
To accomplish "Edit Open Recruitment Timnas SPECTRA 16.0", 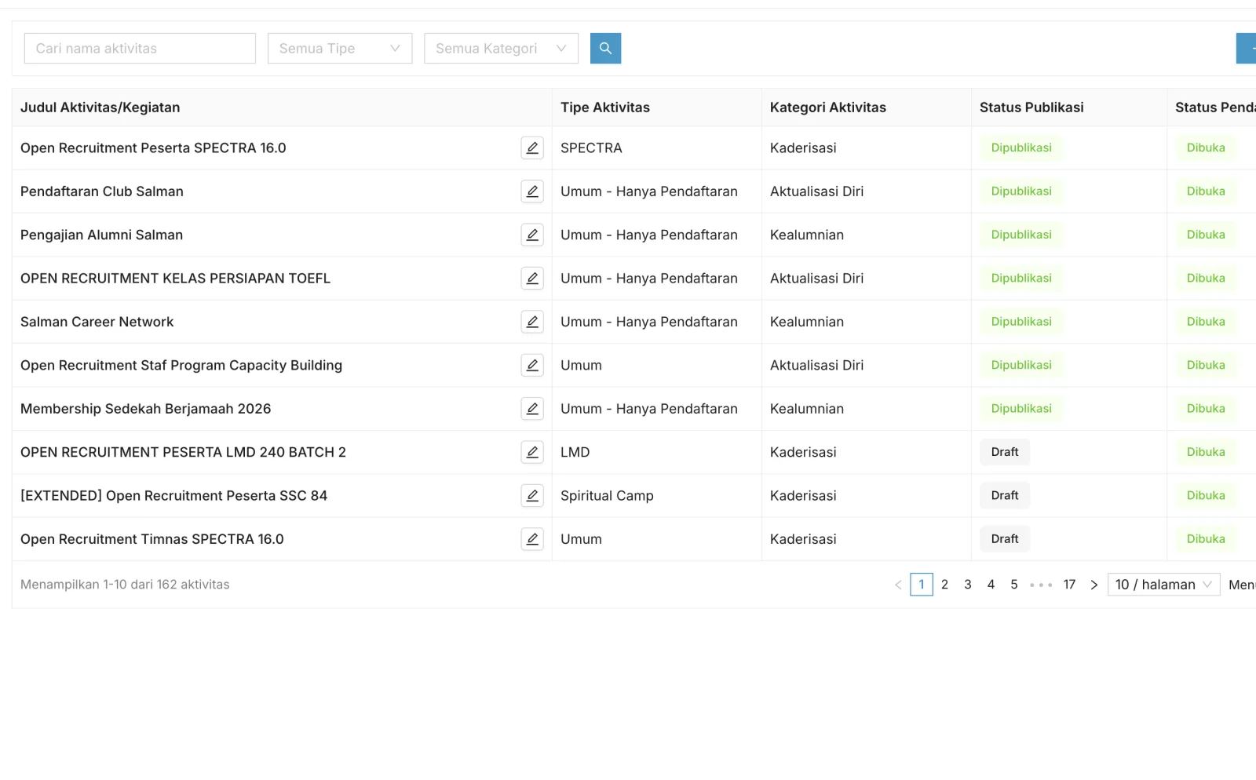I will (532, 539).
